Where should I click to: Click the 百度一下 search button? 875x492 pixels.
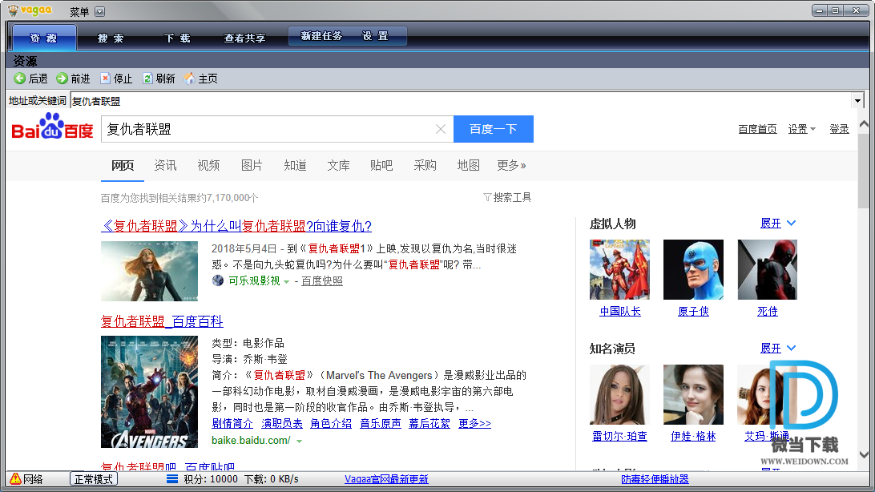pos(494,129)
